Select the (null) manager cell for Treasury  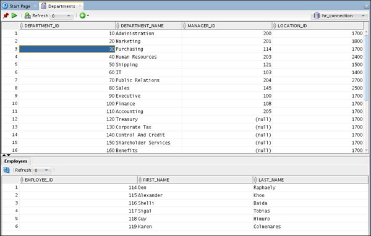pyautogui.click(x=227, y=119)
